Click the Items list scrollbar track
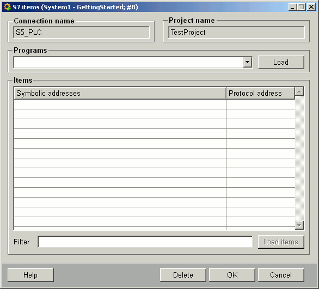The height and width of the screenshot is (289, 319). [299, 158]
